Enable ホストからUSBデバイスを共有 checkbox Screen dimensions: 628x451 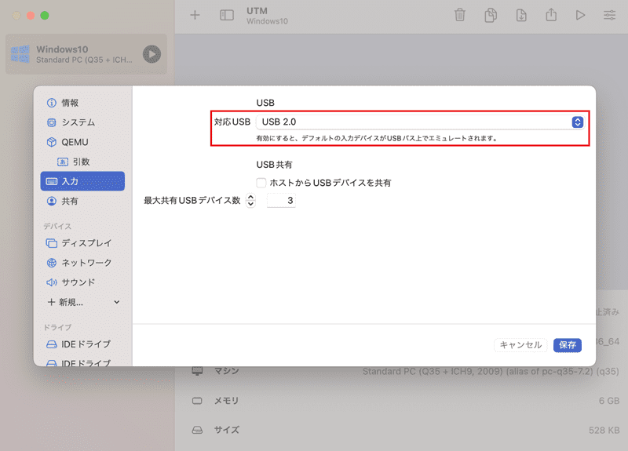click(x=261, y=183)
